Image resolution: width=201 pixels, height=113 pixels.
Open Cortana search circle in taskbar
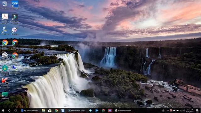click(9, 110)
